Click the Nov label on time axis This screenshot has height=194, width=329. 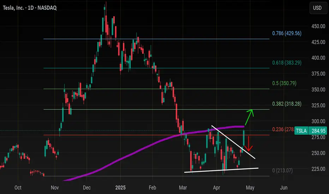55,188
